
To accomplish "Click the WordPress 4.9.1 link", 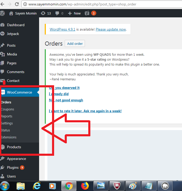I will pyautogui.click(x=62, y=29).
